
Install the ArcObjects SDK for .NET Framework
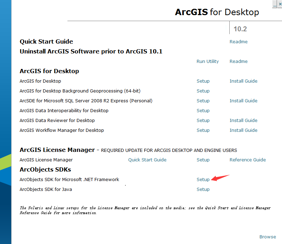[203, 179]
